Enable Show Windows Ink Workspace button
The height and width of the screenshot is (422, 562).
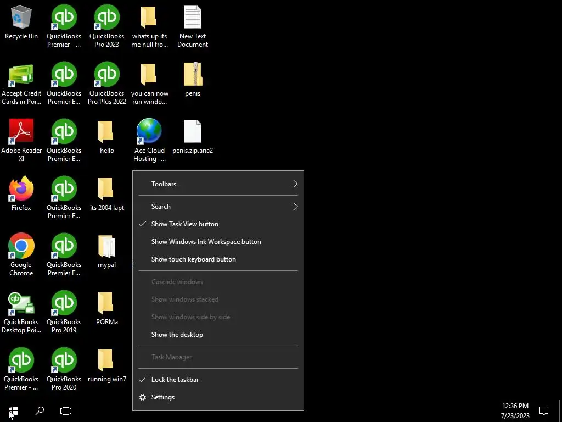[218, 242]
